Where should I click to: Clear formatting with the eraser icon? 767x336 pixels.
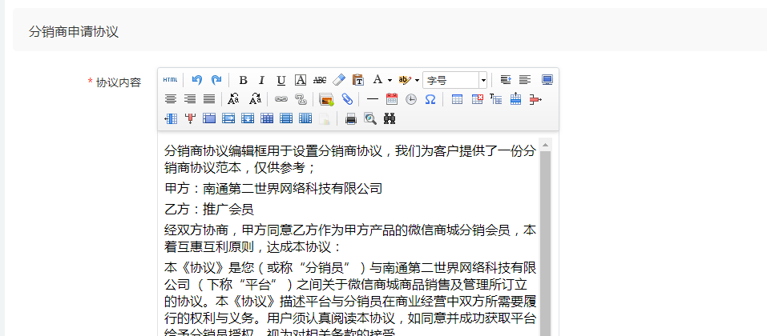coord(339,80)
